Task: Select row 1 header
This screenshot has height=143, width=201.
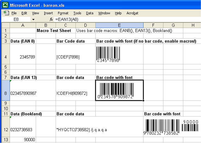Action: pos(6,30)
